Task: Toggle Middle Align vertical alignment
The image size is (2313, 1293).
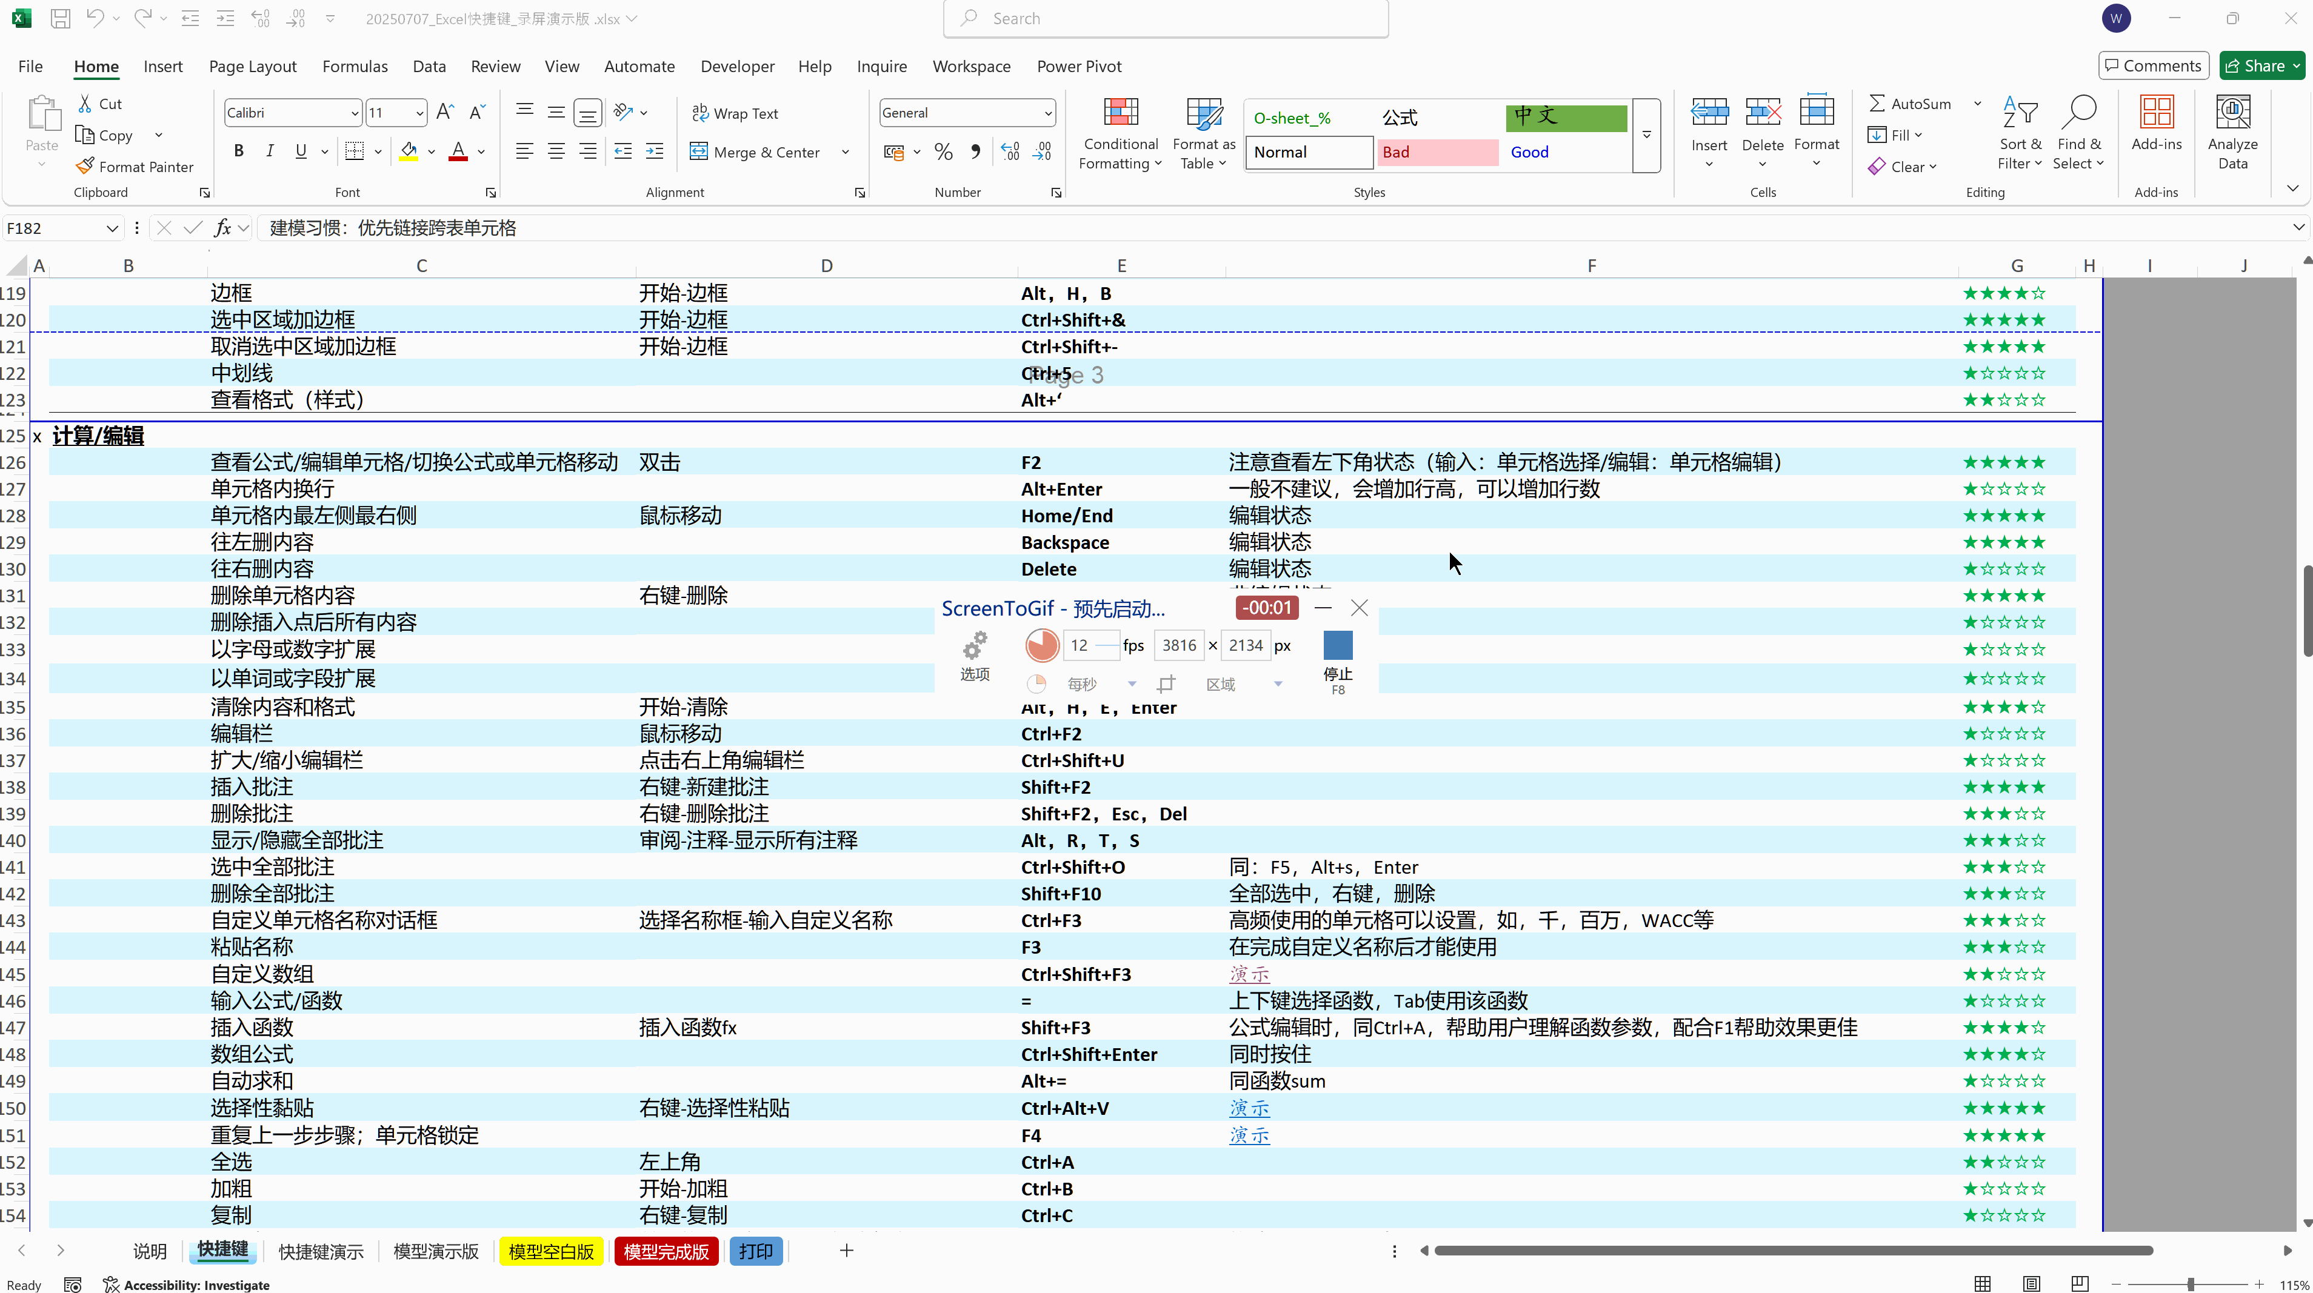Action: [556, 112]
